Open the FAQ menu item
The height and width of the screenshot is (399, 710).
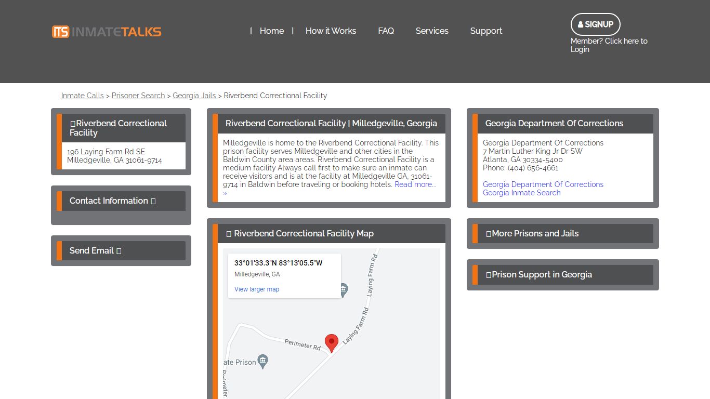click(x=386, y=31)
